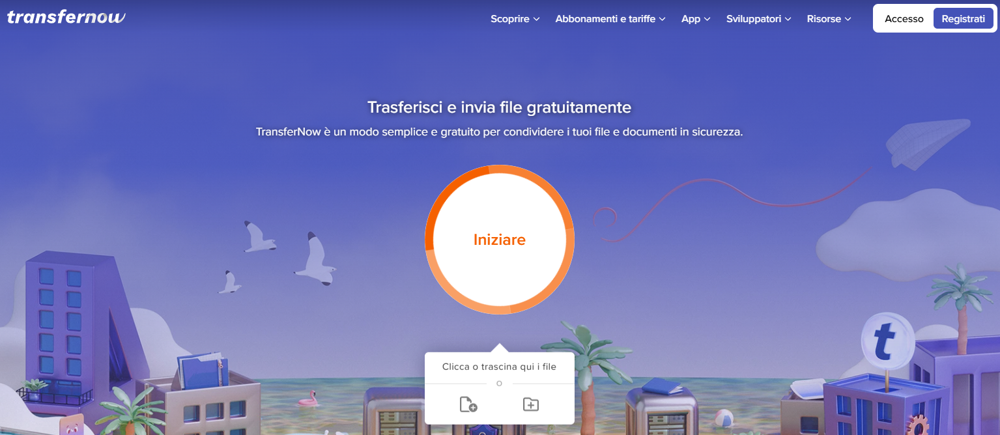Expand the Sviluppatori menu
The image size is (1000, 435).
[x=759, y=19]
